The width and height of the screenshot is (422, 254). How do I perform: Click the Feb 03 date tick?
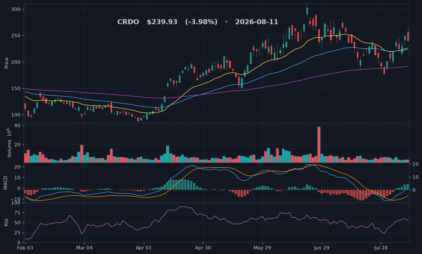(25, 248)
